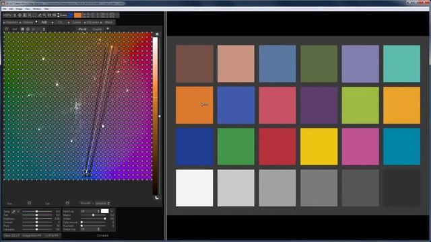Image resolution: width=431 pixels, height=242 pixels.
Task: Click the Compare button
Action: click(x=102, y=235)
